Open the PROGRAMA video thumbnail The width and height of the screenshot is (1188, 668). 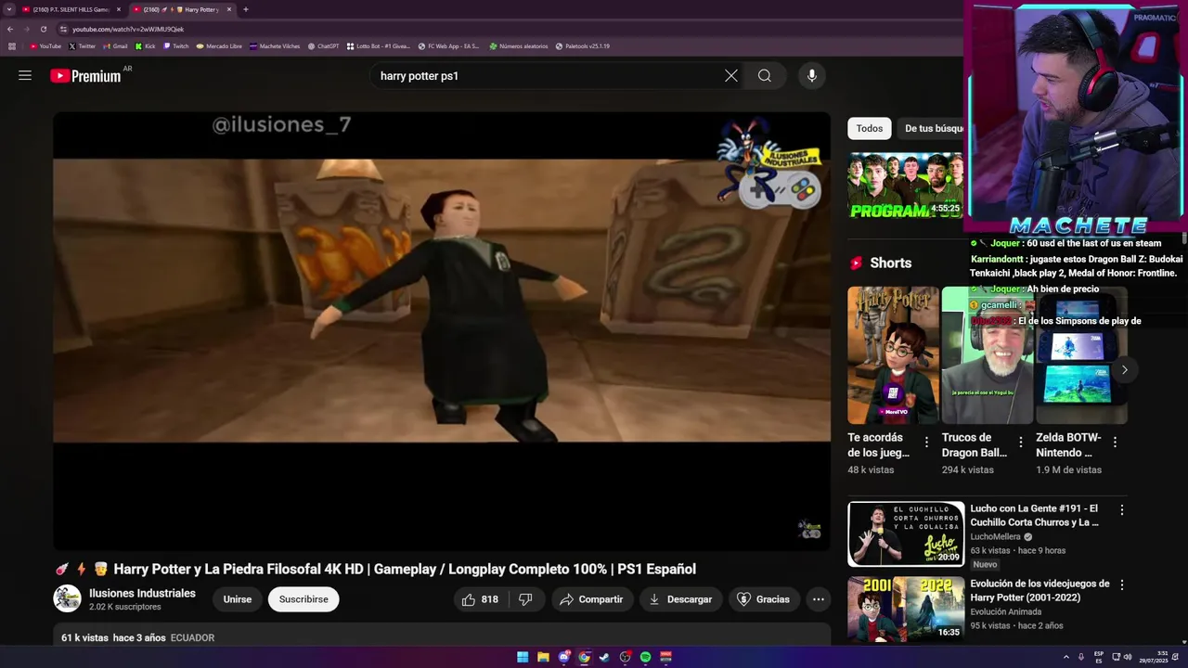point(906,186)
